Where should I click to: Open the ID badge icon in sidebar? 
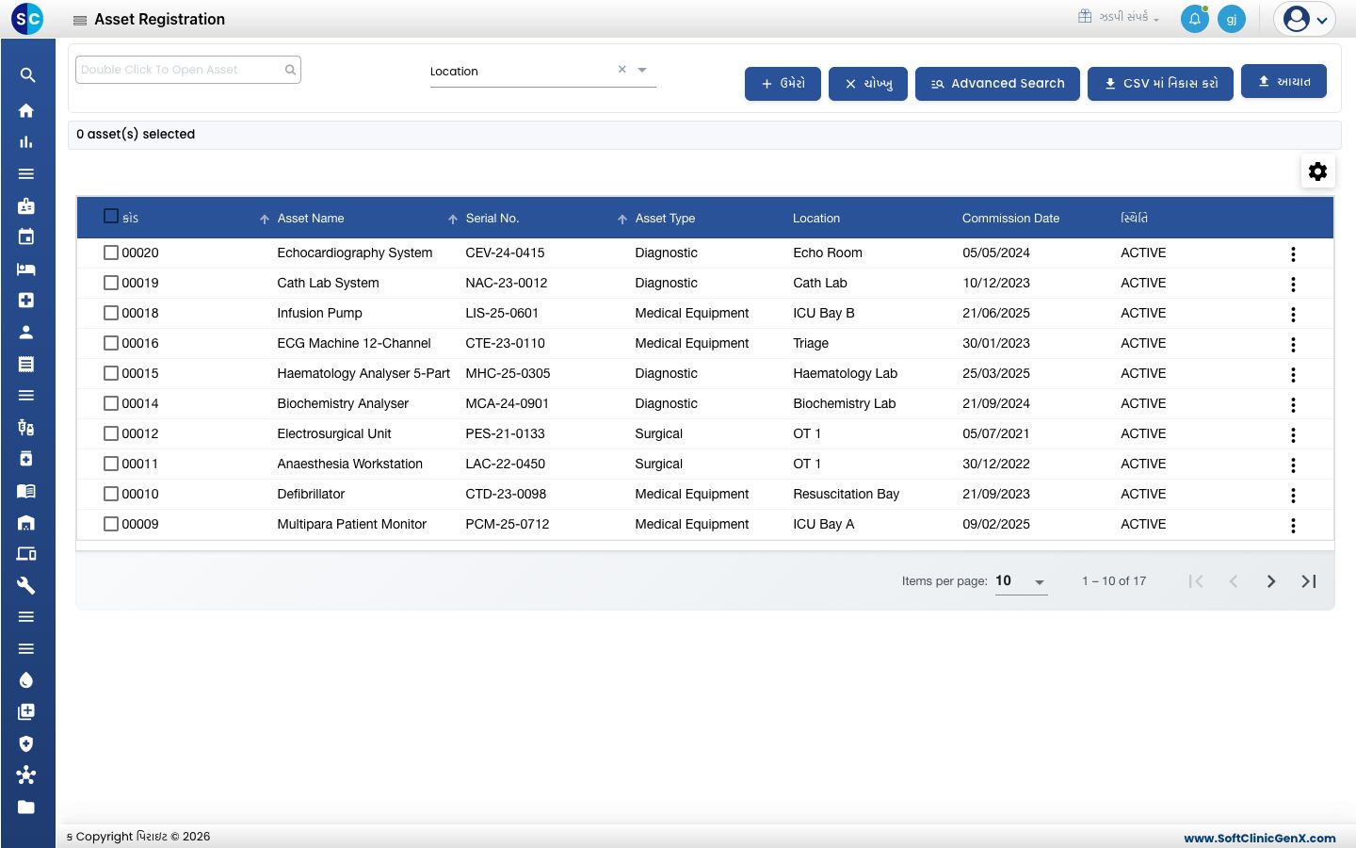[26, 205]
